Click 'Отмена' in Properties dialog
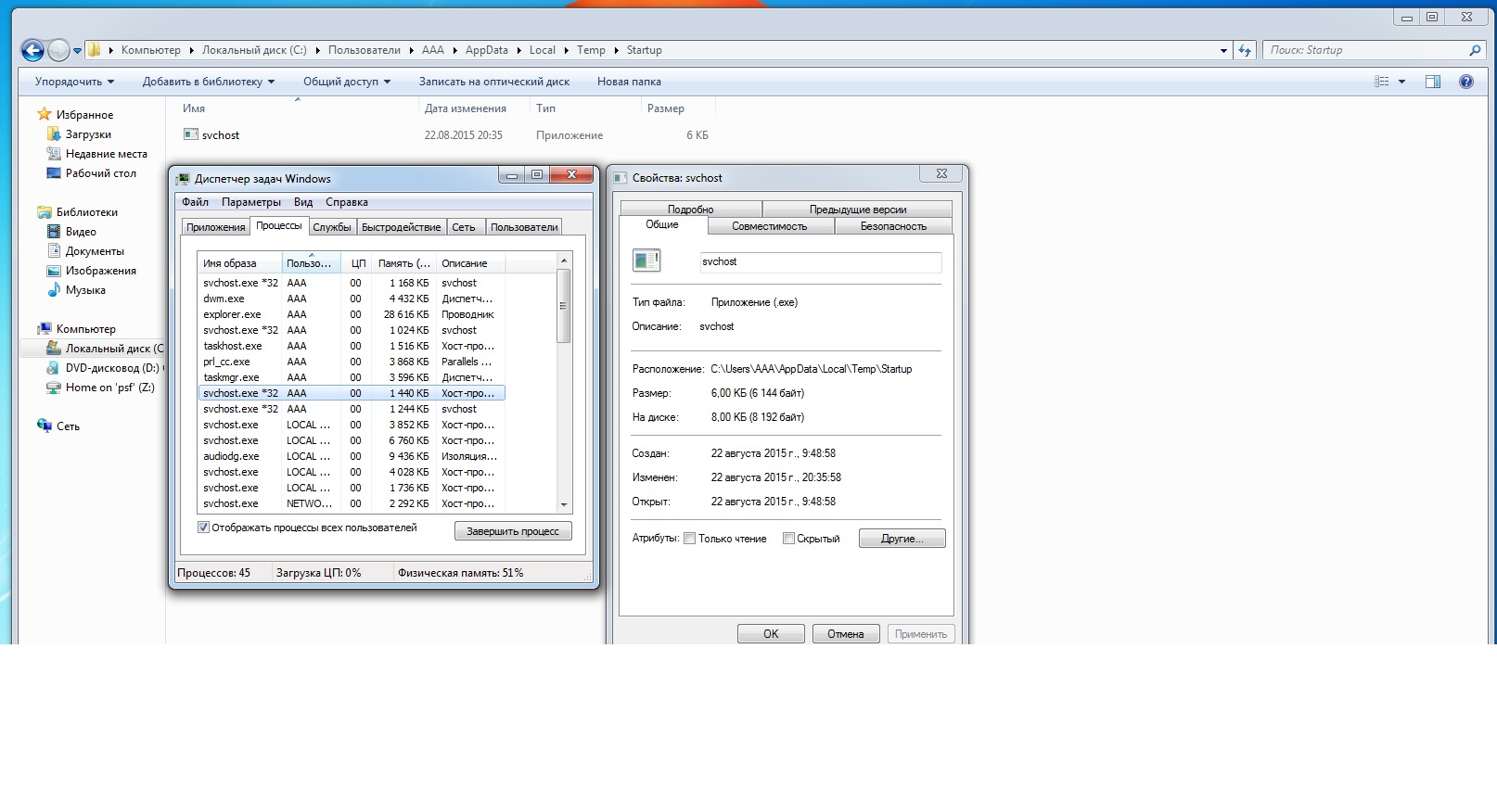The width and height of the screenshot is (1497, 801). pyautogui.click(x=846, y=634)
